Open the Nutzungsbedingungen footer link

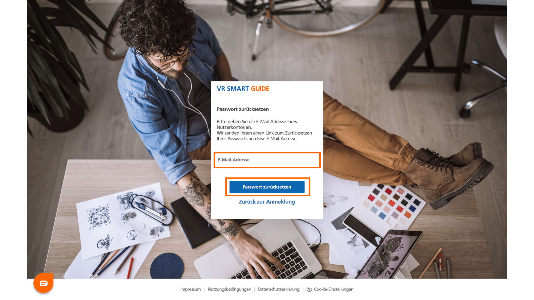[229, 289]
